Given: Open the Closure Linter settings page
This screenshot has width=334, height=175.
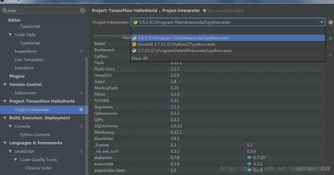Looking at the screenshot, I should 39,168.
